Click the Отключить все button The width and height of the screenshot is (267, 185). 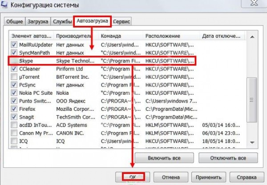click(x=228, y=158)
